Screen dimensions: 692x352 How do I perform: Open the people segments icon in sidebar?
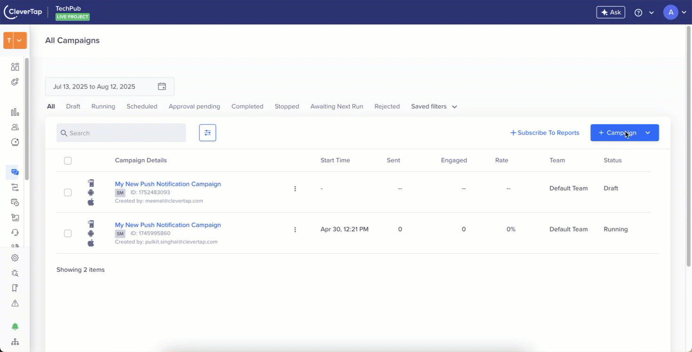[x=15, y=127]
